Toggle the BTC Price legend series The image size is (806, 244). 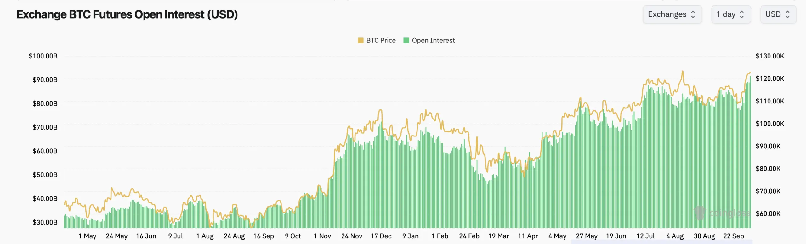(377, 41)
